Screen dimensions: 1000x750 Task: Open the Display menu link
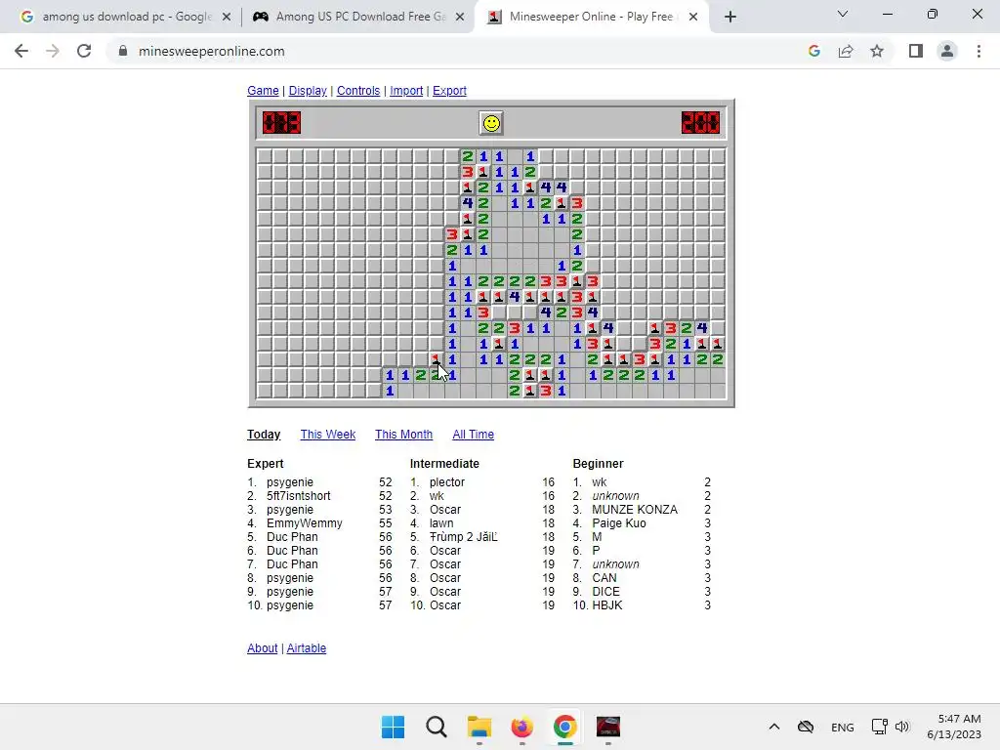click(308, 91)
